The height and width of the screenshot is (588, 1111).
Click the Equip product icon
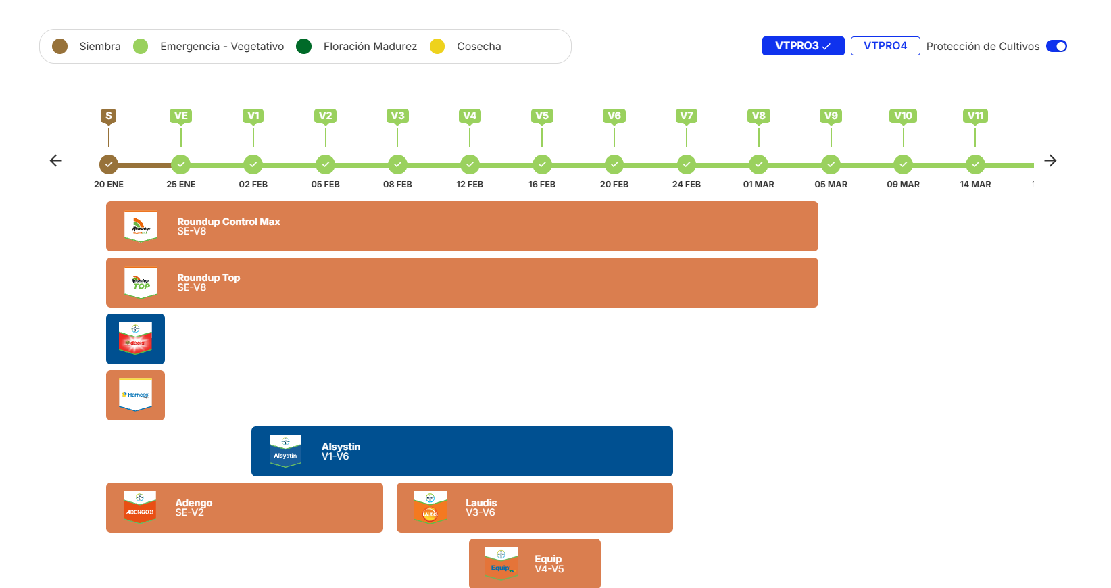click(x=501, y=563)
